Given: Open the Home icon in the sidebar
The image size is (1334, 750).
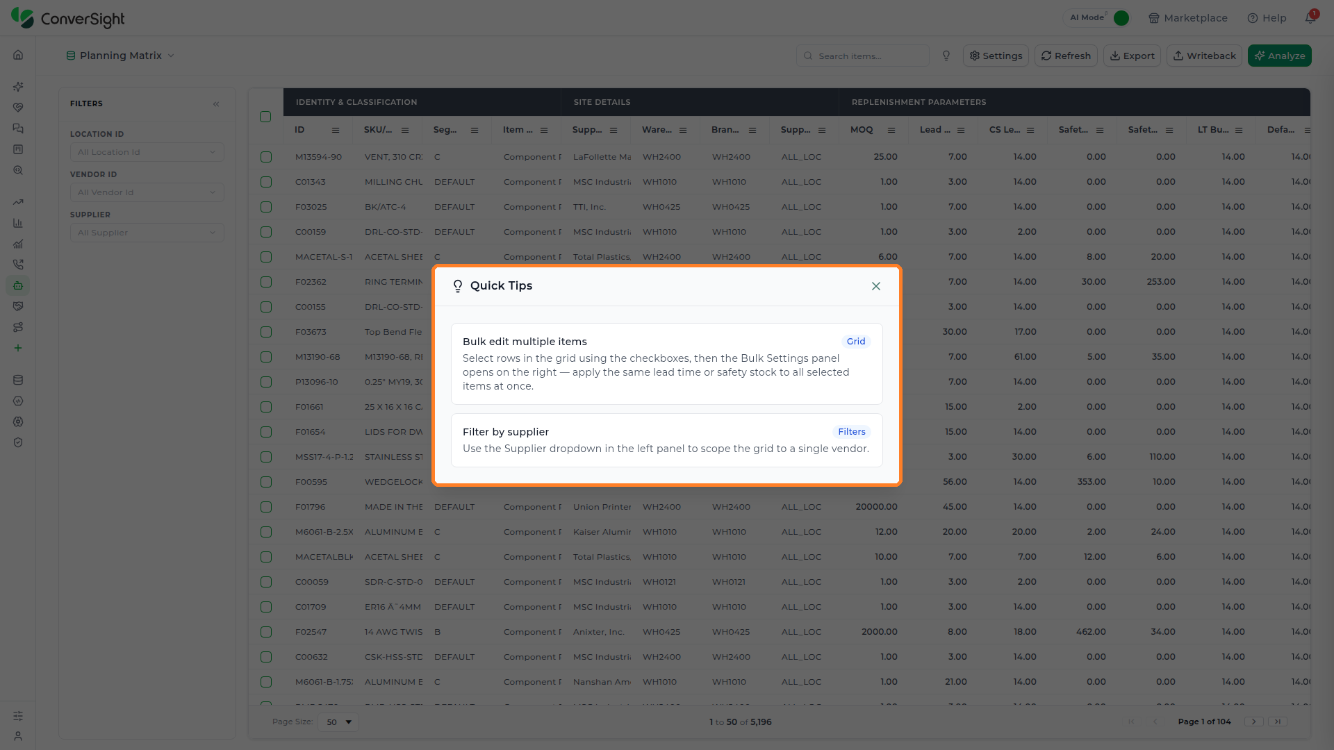Looking at the screenshot, I should tap(18, 55).
